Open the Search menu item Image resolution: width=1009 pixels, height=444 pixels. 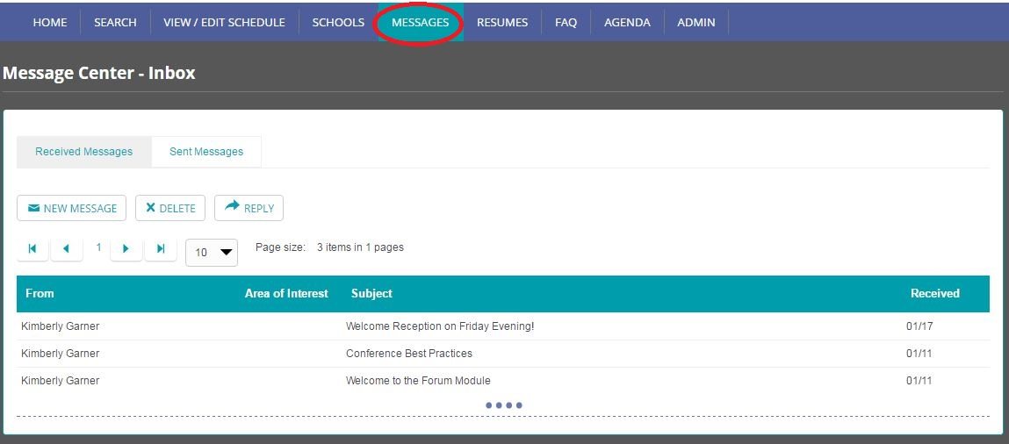115,22
